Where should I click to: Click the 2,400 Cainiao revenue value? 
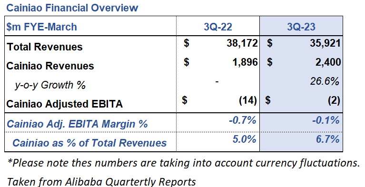pyautogui.click(x=328, y=62)
